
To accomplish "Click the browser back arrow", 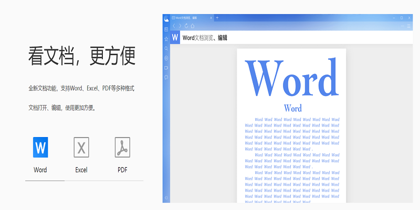I will 174,26.
